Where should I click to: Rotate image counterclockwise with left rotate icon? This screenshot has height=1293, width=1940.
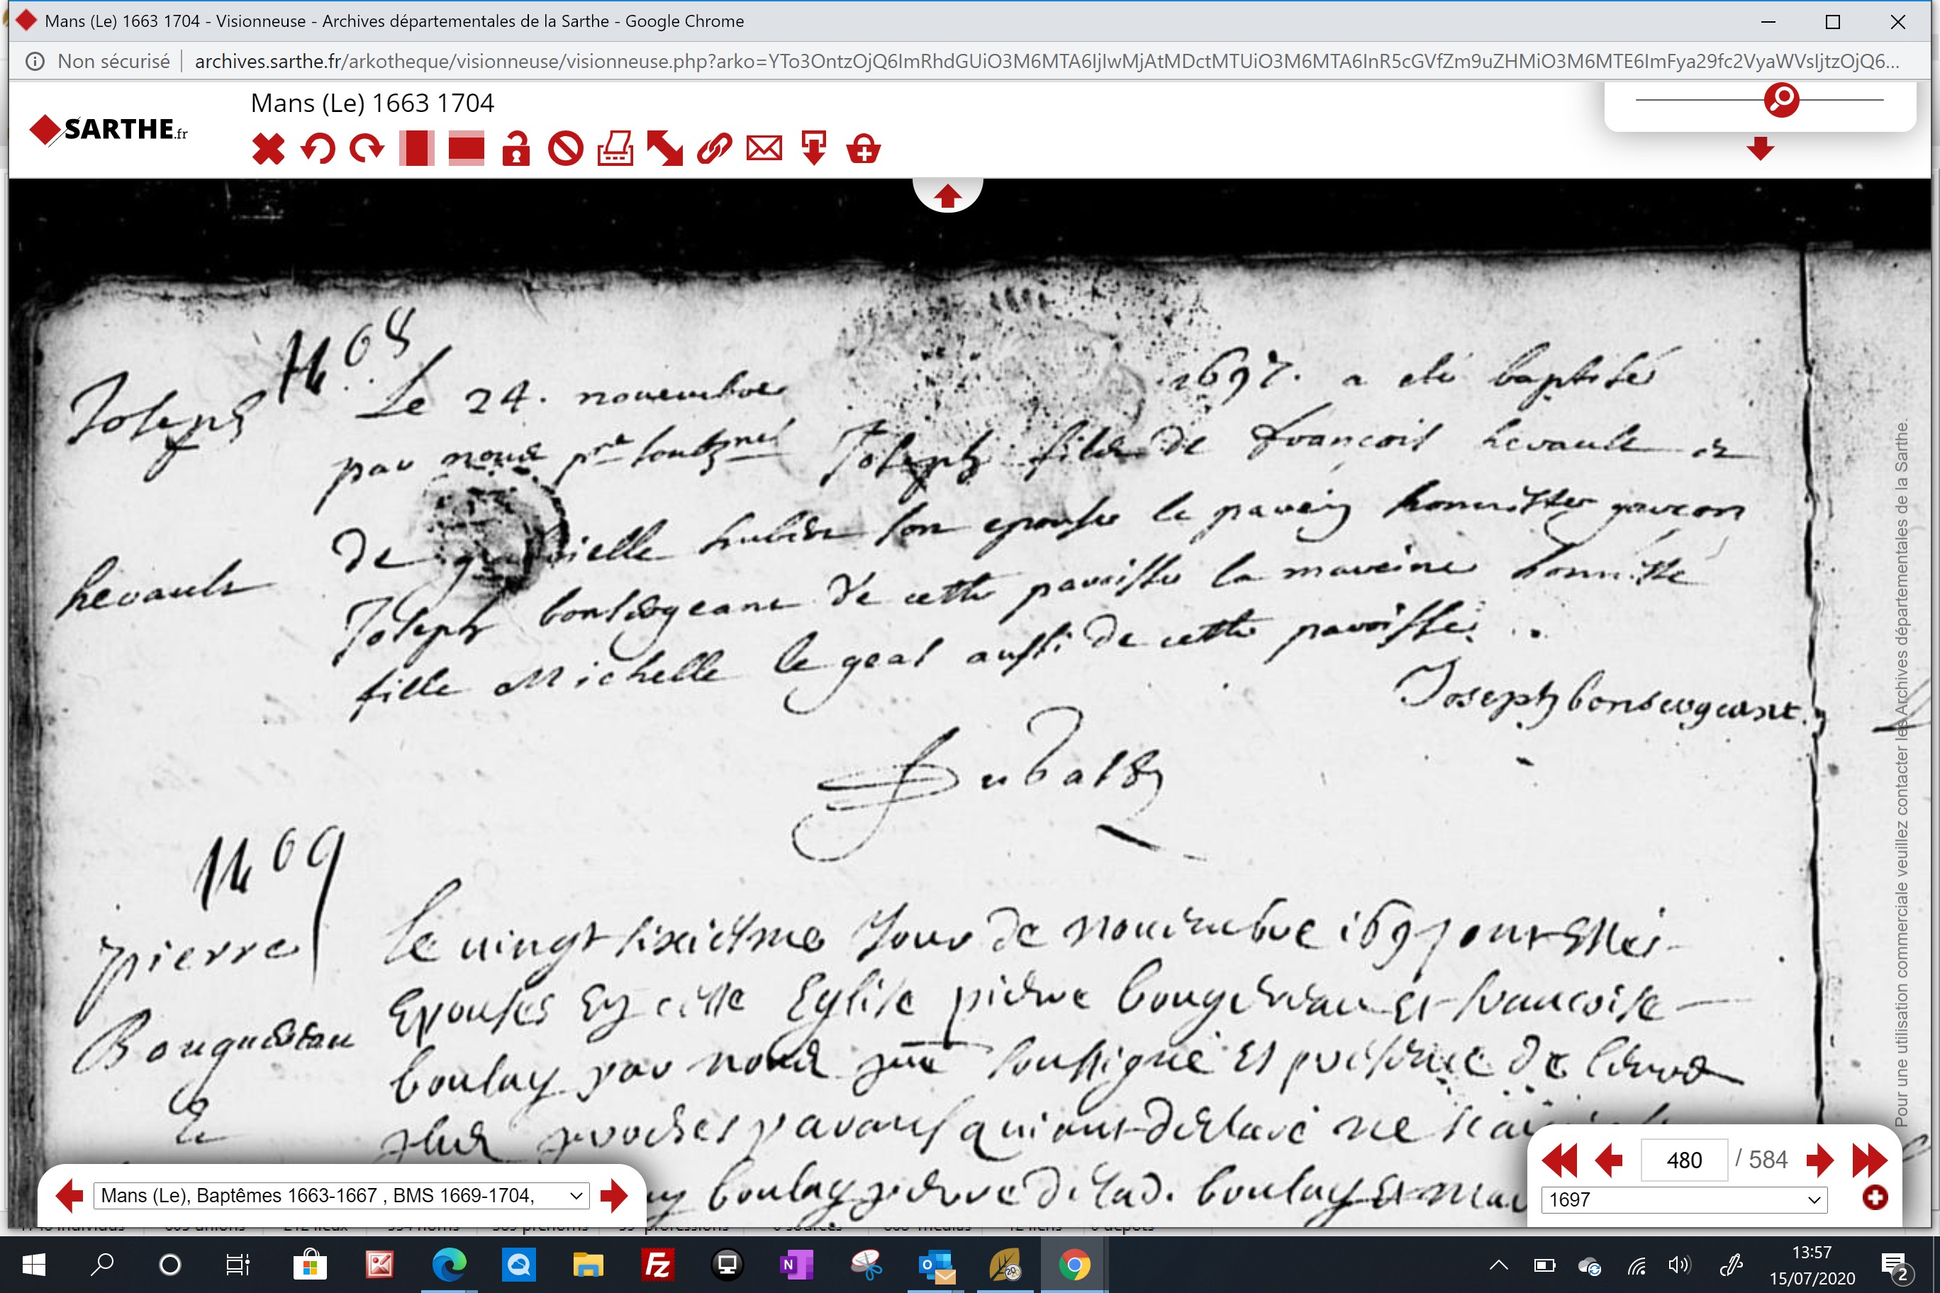click(x=318, y=150)
